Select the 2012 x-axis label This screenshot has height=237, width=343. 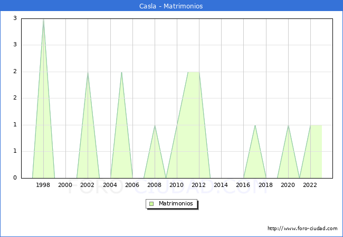198,185
